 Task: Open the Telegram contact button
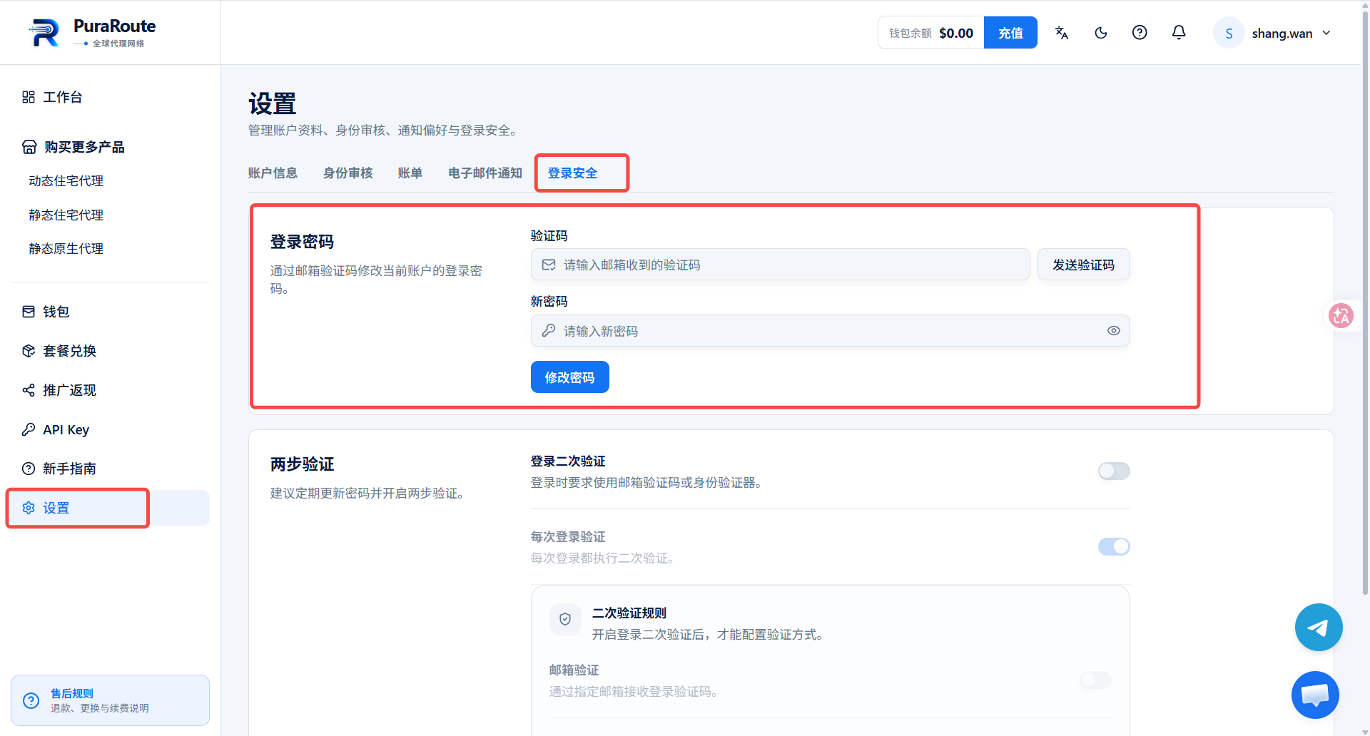pyautogui.click(x=1319, y=628)
